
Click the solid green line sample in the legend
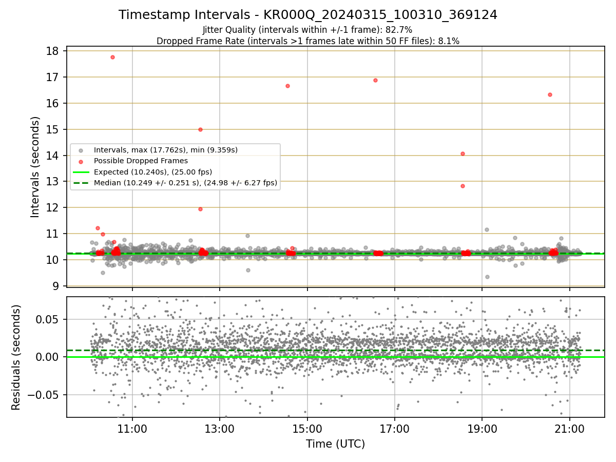[x=81, y=171]
